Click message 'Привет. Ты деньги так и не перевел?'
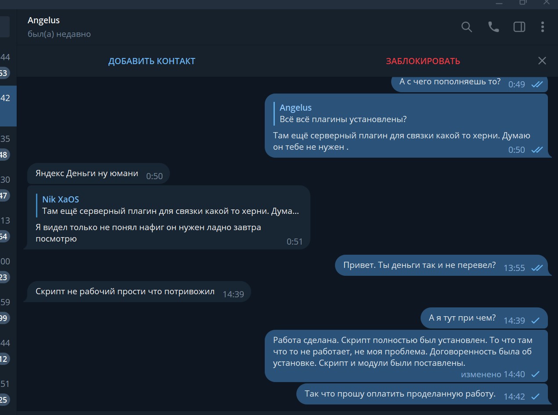Viewport: 558px width, 415px height. coord(419,265)
